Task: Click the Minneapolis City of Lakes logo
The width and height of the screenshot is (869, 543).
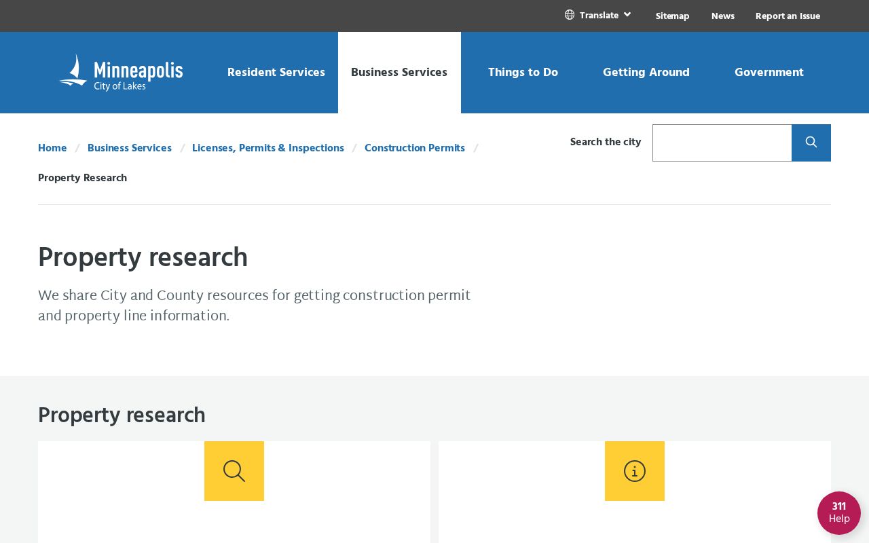Action: (121, 73)
